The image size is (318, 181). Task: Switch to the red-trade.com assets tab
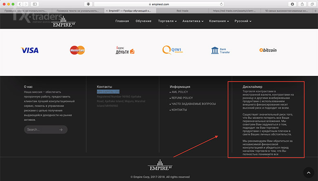(234, 11)
